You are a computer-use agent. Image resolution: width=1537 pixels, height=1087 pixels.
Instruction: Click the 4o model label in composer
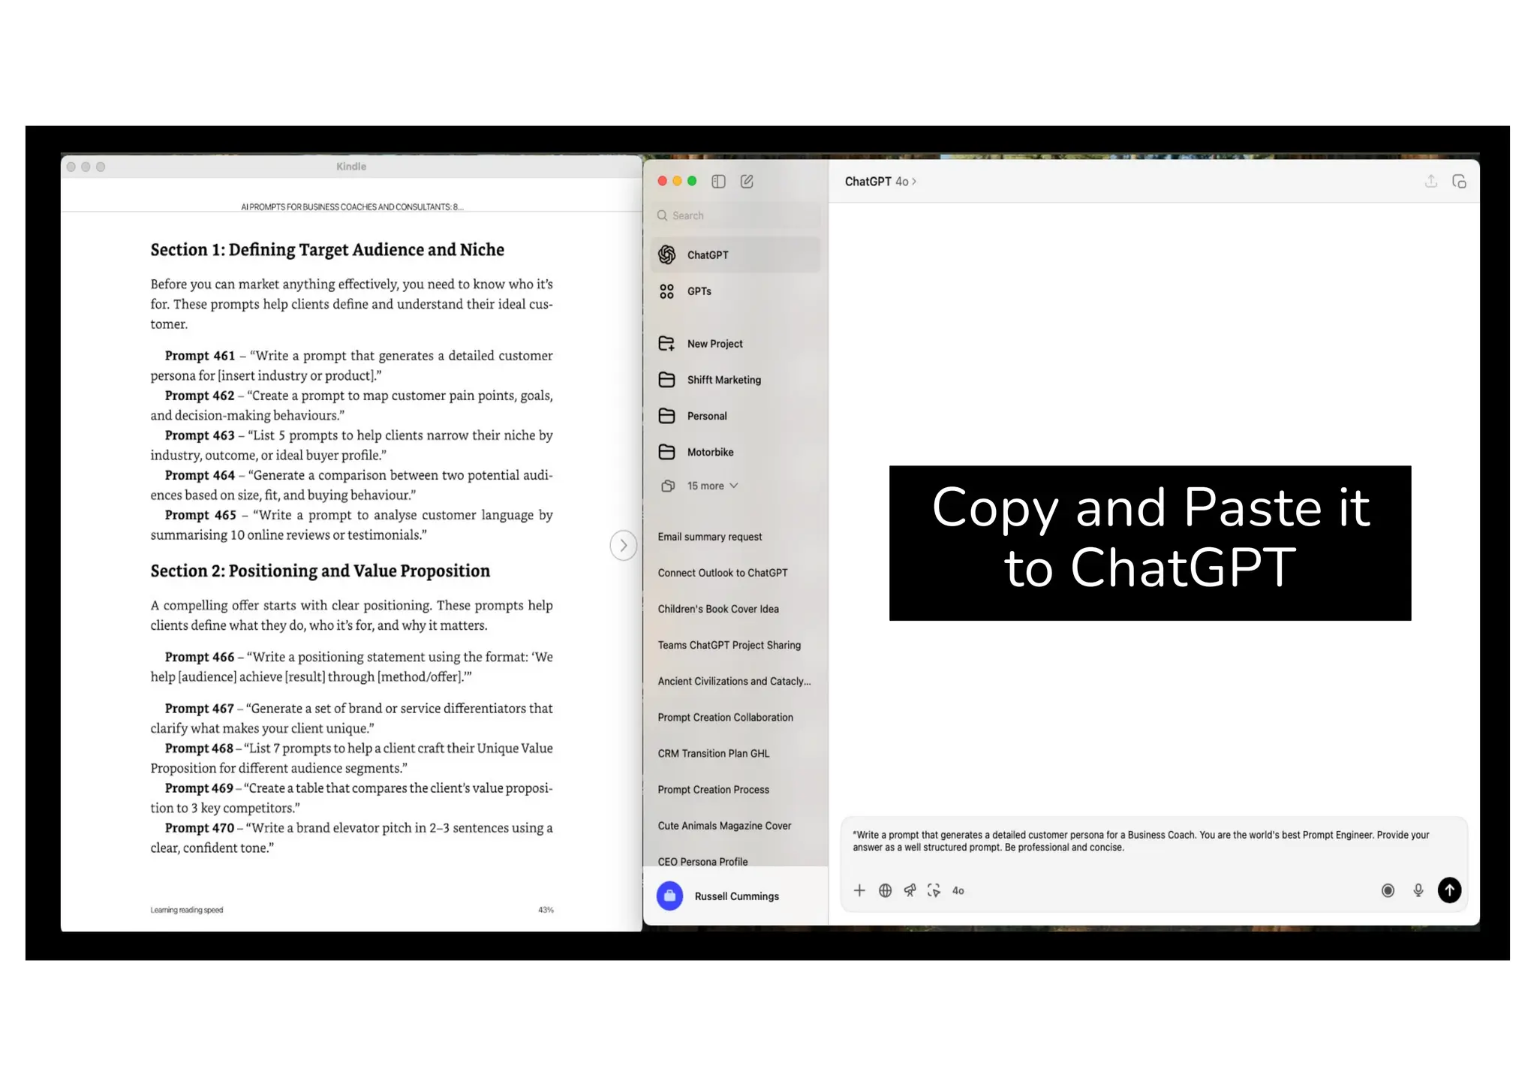[958, 890]
